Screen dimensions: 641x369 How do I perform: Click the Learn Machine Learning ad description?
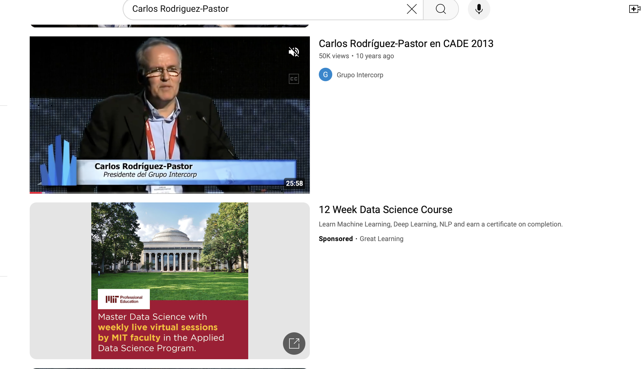(440, 224)
